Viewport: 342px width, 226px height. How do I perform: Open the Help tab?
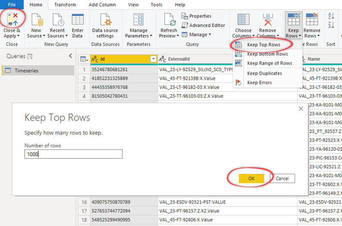[x=180, y=5]
